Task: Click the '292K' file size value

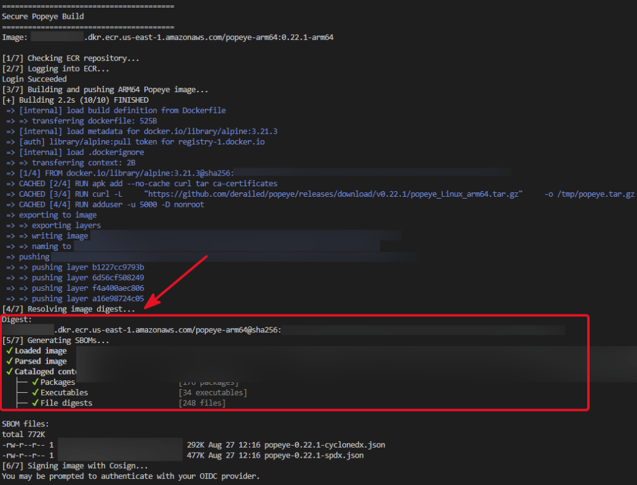Action: point(196,445)
